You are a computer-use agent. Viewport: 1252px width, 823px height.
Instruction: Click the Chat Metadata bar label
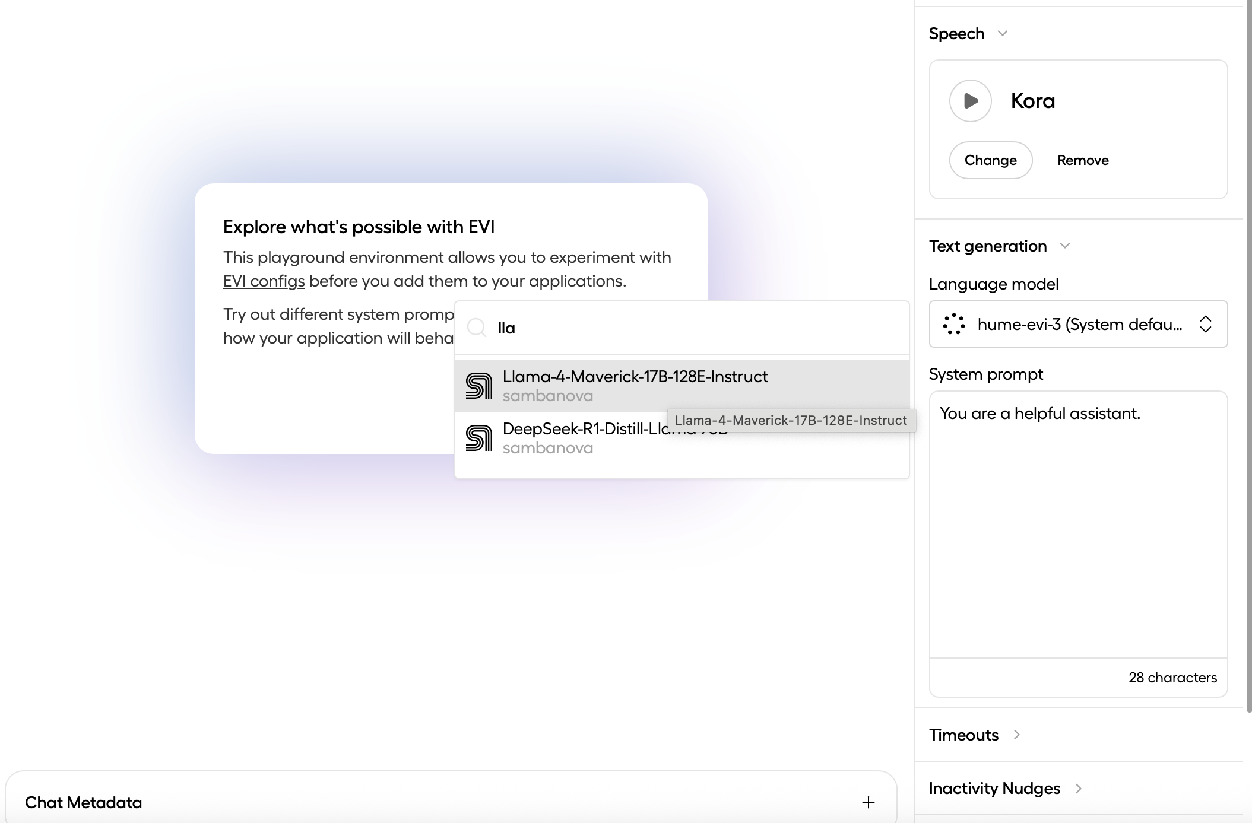83,802
